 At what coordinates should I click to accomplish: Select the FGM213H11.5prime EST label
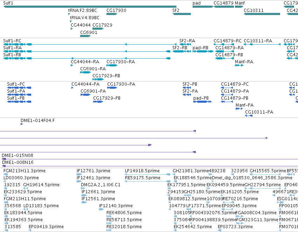coord(25,199)
